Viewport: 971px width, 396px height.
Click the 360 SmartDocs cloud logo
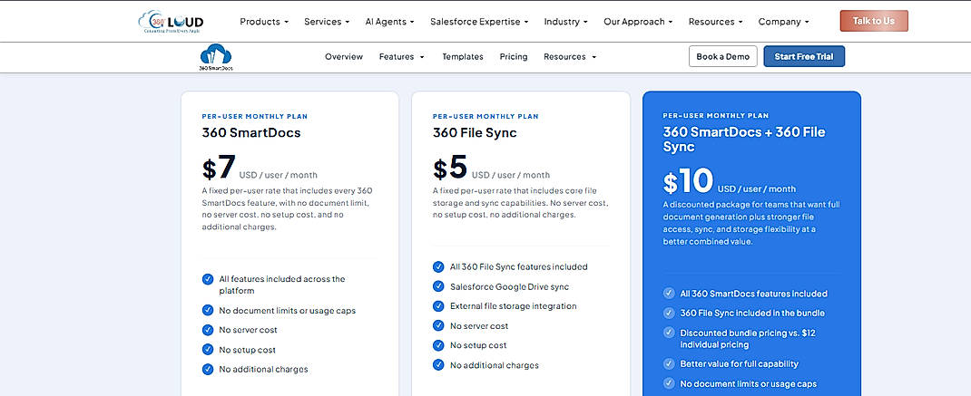[x=215, y=57]
